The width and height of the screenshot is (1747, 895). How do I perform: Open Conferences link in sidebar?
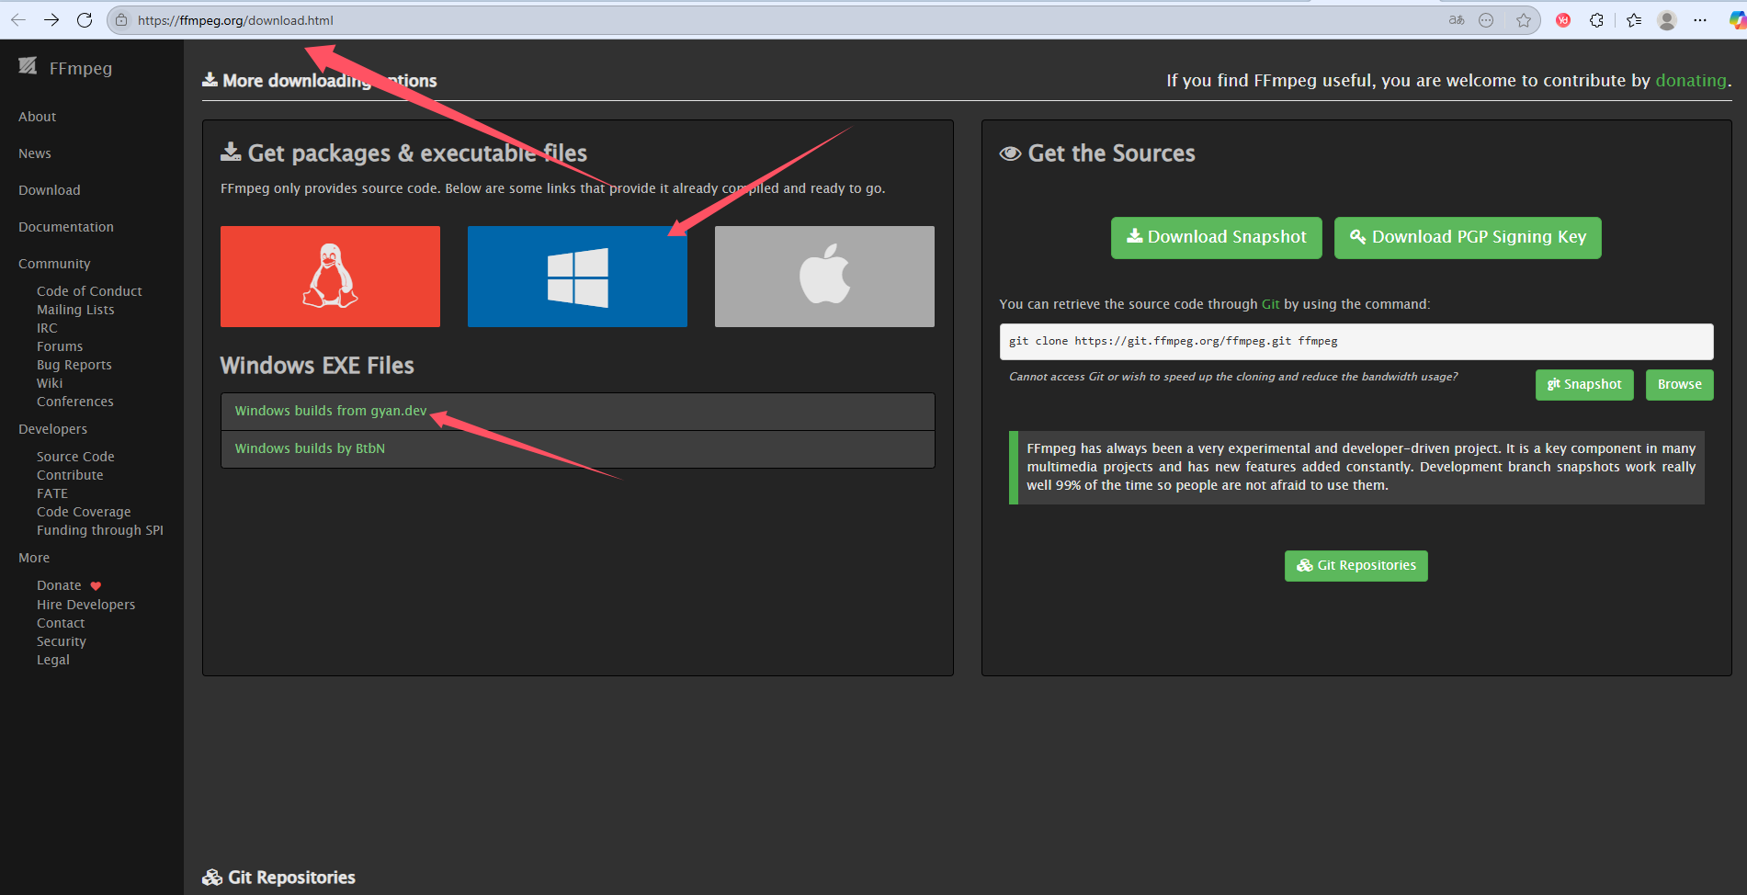[x=75, y=402]
